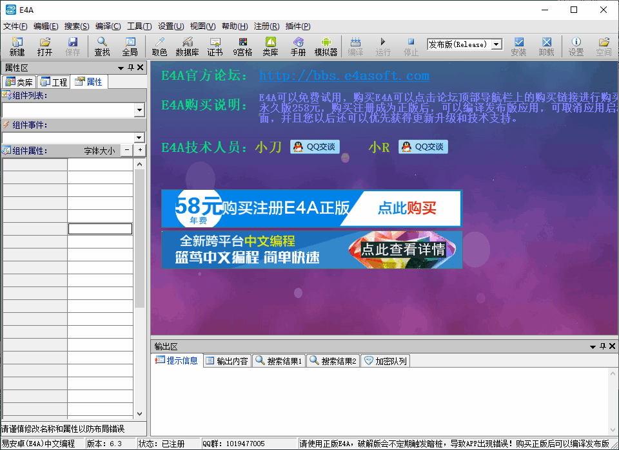Start the 模拟器 Android emulator
Image resolution: width=619 pixels, height=450 pixels.
tap(326, 46)
